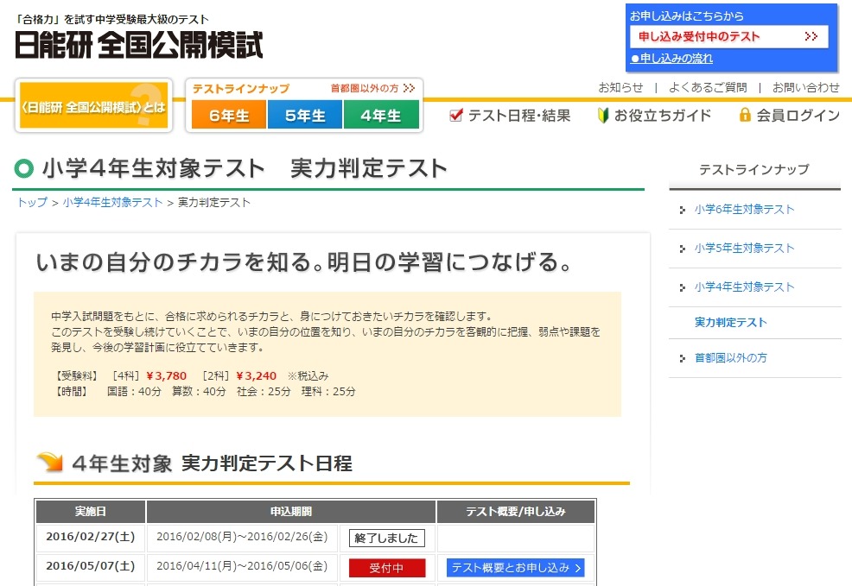This screenshot has height=586, width=852.
Task: Select the 6年生 tab
Action: click(229, 115)
